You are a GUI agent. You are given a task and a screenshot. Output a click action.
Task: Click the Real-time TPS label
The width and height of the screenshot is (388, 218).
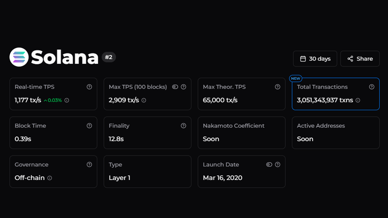click(x=34, y=87)
